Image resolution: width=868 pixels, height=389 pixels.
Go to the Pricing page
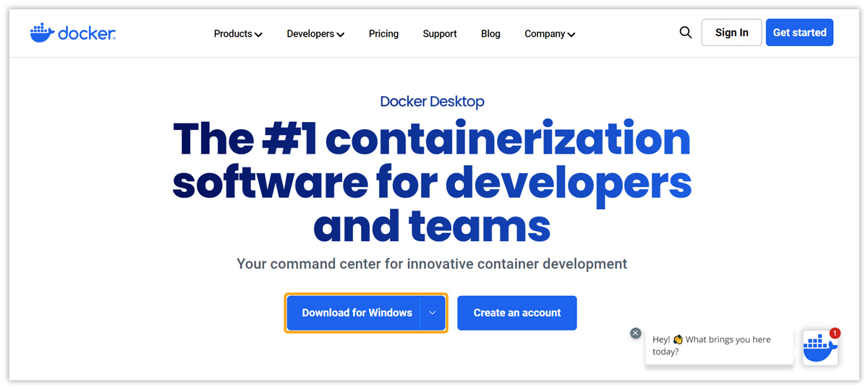point(383,34)
